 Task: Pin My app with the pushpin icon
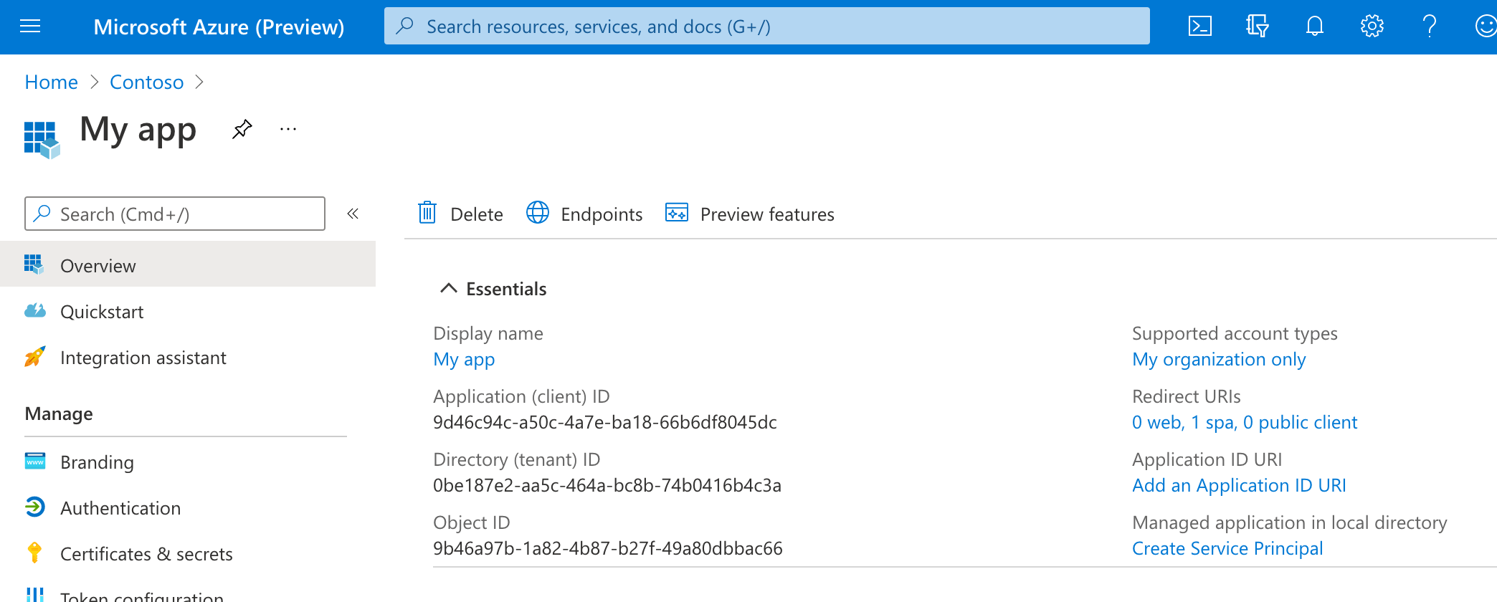coord(242,130)
